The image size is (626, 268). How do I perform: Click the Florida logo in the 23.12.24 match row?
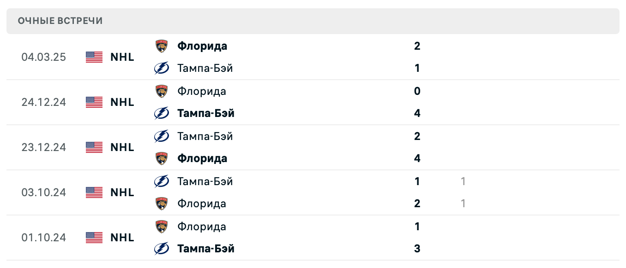(161, 158)
